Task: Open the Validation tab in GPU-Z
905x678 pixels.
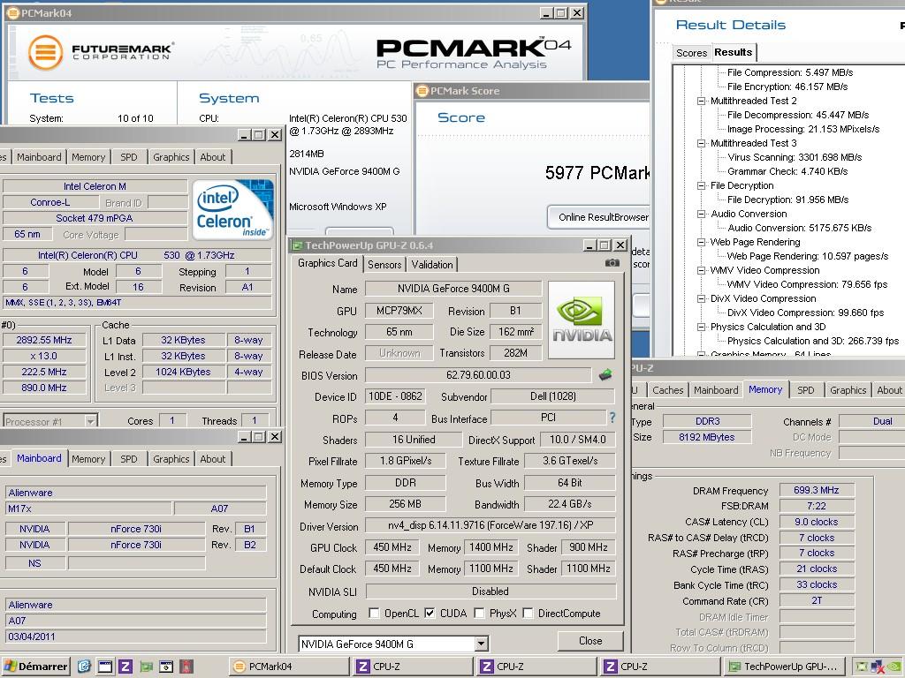Action: coord(431,265)
